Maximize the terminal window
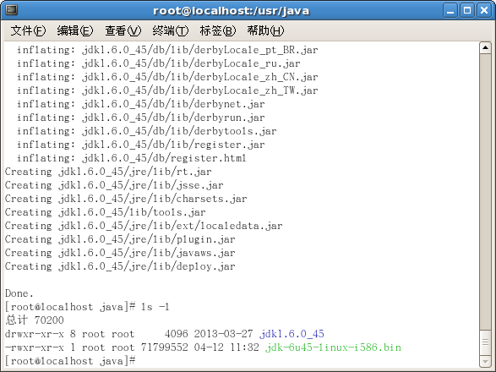The height and width of the screenshot is (372, 496). [x=467, y=10]
